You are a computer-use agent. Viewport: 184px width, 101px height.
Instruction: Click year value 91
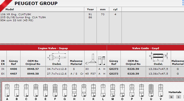coord(90,14)
